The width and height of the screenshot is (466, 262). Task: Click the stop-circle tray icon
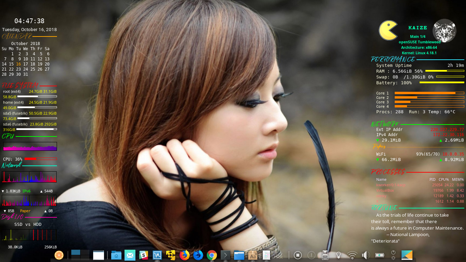(x=298, y=255)
